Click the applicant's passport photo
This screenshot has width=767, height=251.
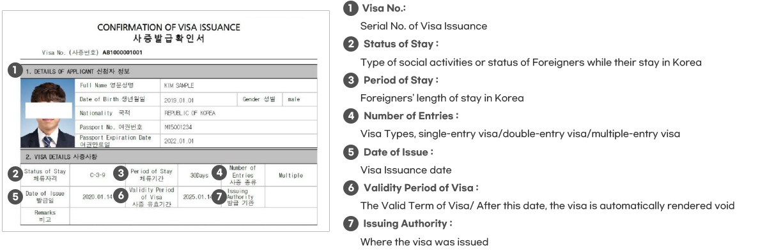pyautogui.click(x=48, y=113)
